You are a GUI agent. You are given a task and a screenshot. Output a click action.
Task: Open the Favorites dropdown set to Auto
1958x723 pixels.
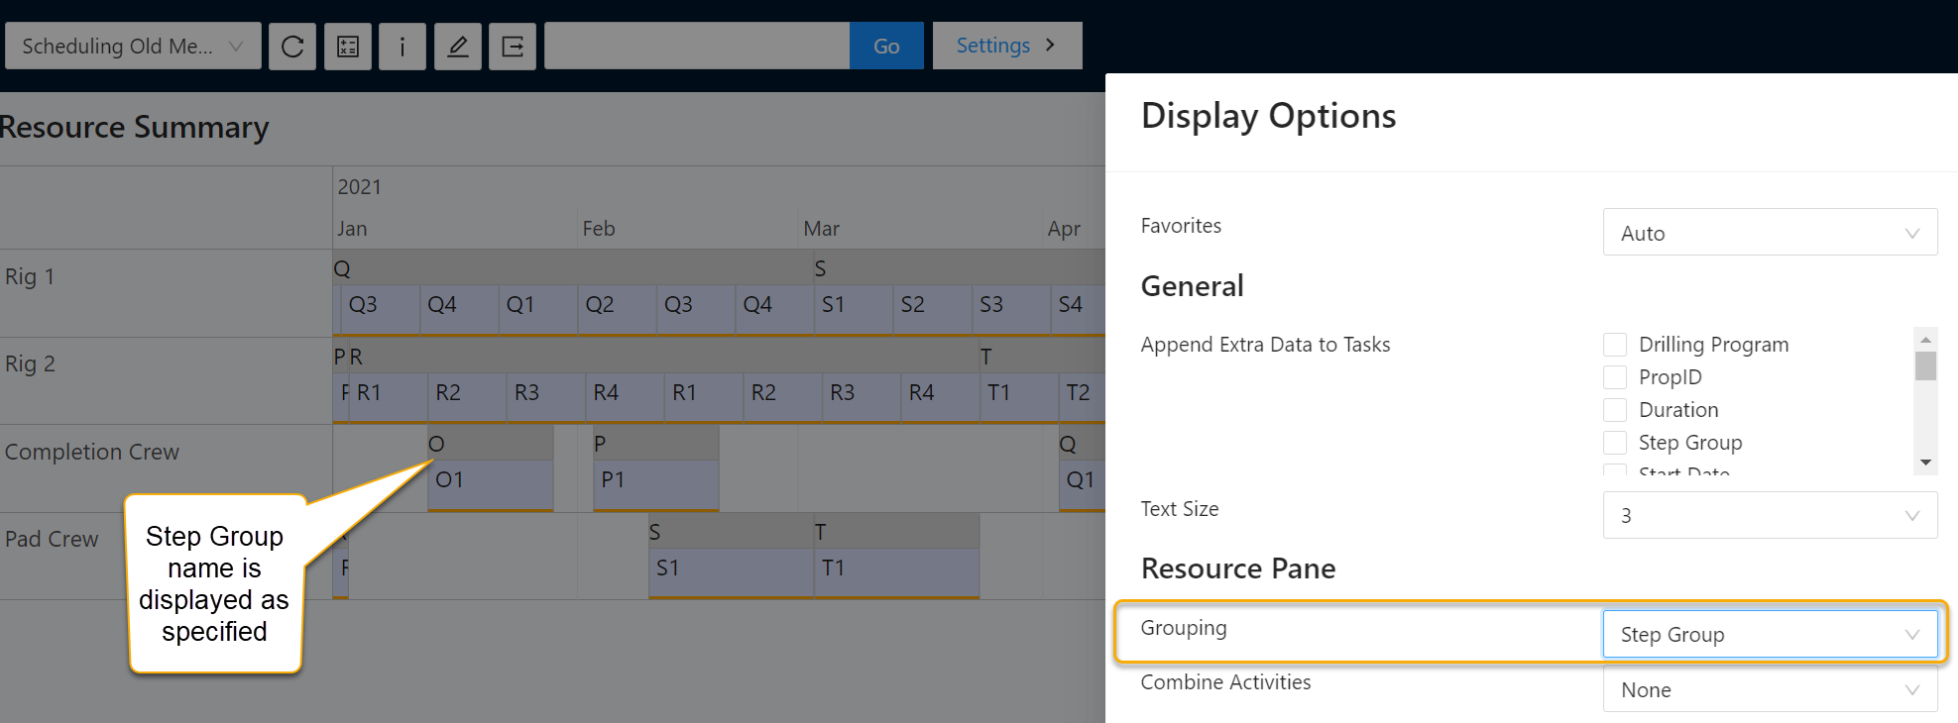[x=1770, y=233]
